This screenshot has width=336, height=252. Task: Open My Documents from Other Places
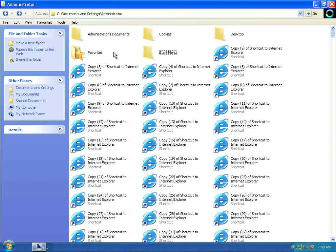click(27, 94)
